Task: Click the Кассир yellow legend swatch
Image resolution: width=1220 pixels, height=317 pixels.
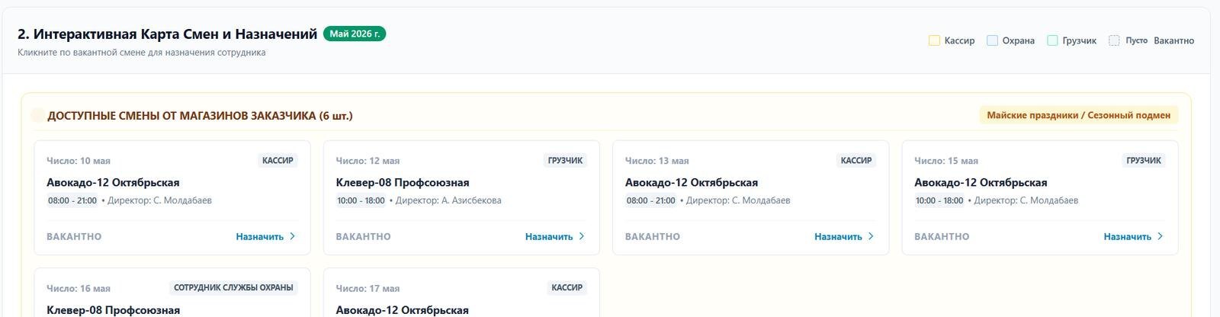Action: (934, 40)
